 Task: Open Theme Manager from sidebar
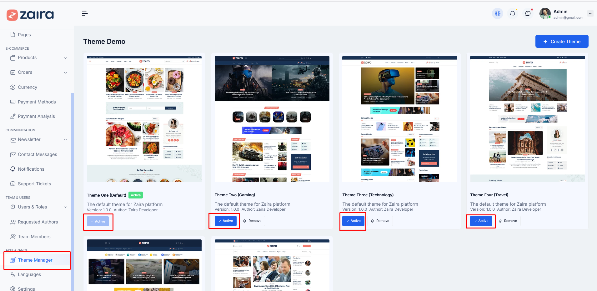35,260
